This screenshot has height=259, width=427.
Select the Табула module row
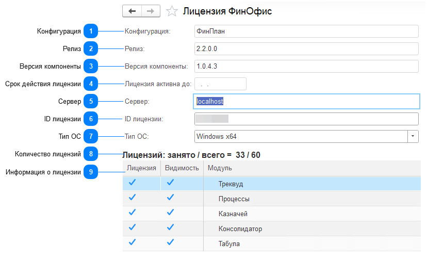tap(272, 244)
